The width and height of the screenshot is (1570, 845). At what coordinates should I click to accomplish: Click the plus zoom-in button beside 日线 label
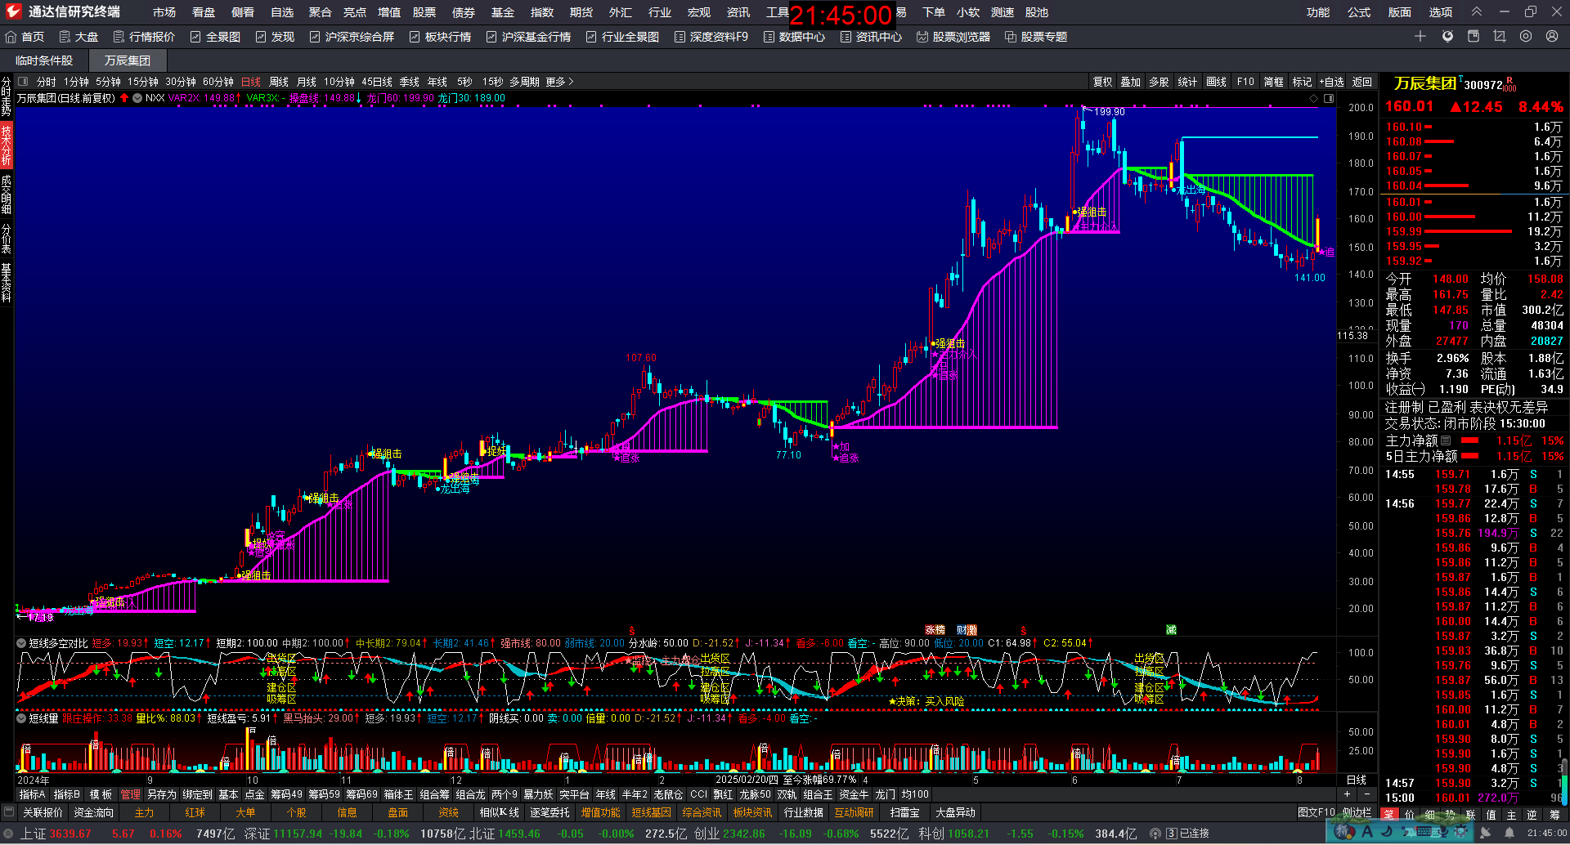tap(1347, 794)
